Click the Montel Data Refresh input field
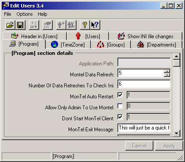 tap(141, 73)
